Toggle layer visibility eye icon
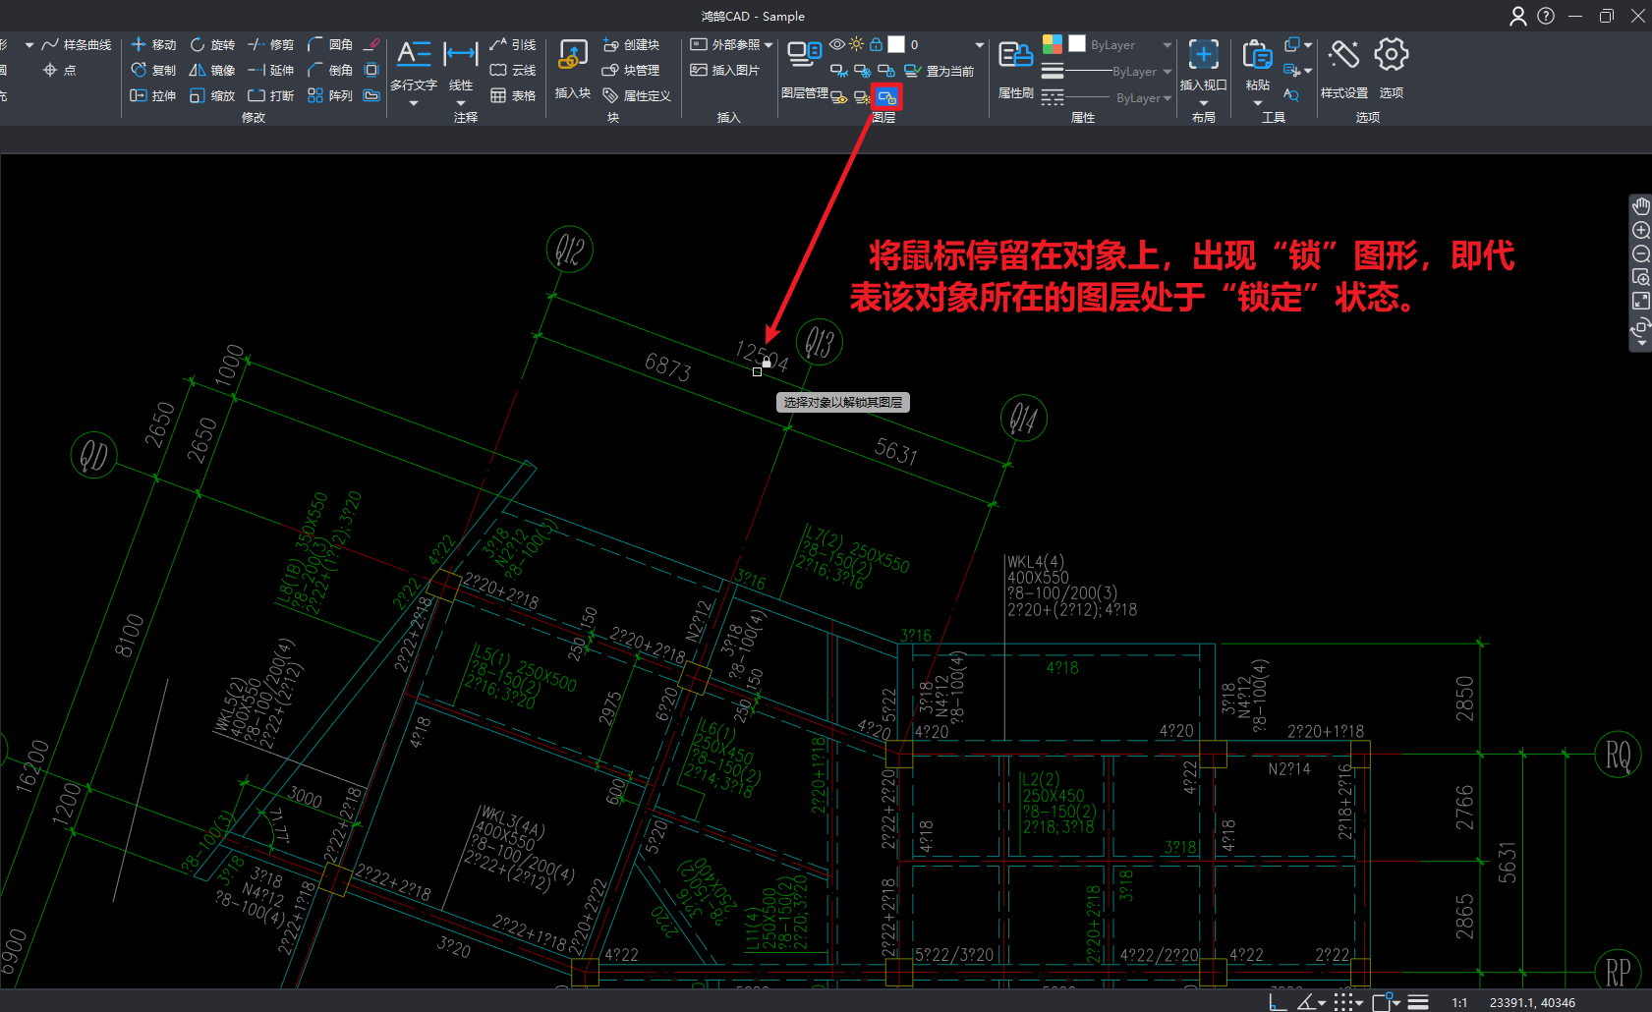The image size is (1652, 1012). pyautogui.click(x=837, y=44)
